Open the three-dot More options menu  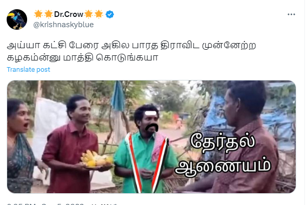click(291, 14)
